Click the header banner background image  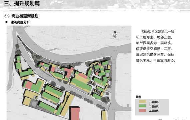pyautogui.click(x=95, y=5)
